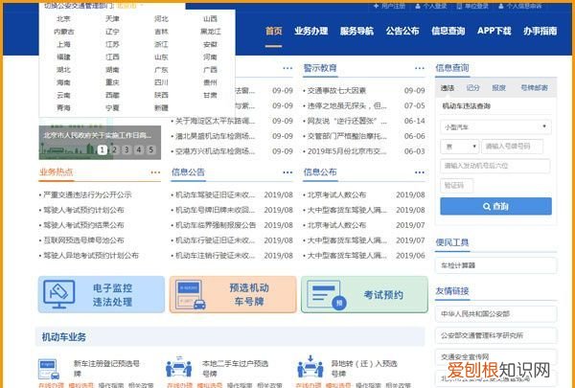
Task: Open the more dots beside 业务热点
Action: 155,172
